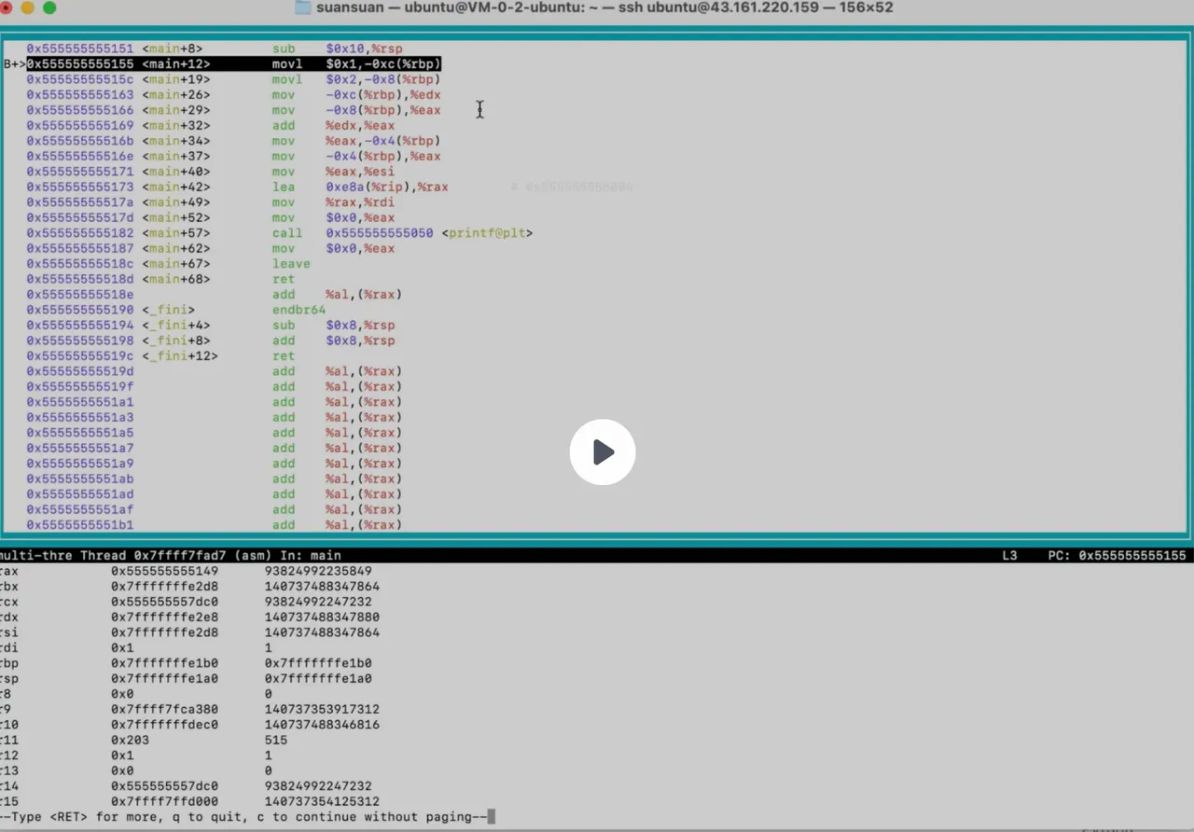Click the decimal value 93824992235849

pyautogui.click(x=318, y=571)
